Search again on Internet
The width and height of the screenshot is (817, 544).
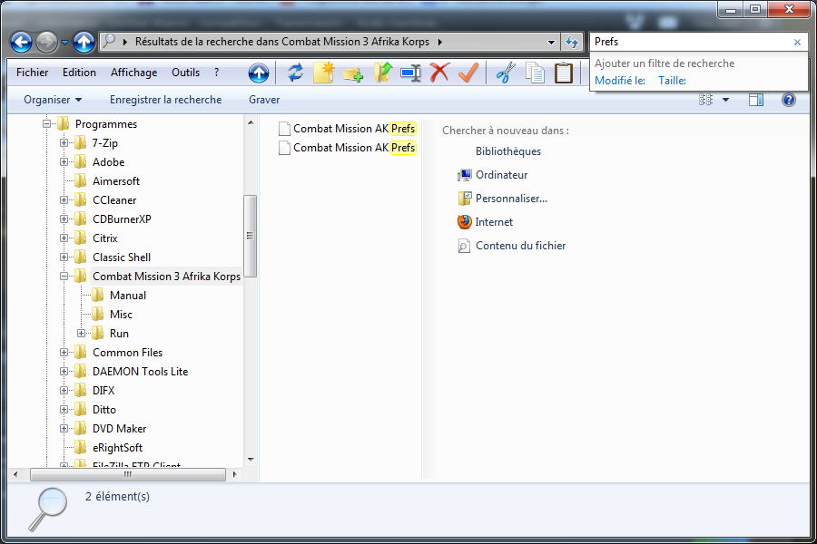pos(485,222)
